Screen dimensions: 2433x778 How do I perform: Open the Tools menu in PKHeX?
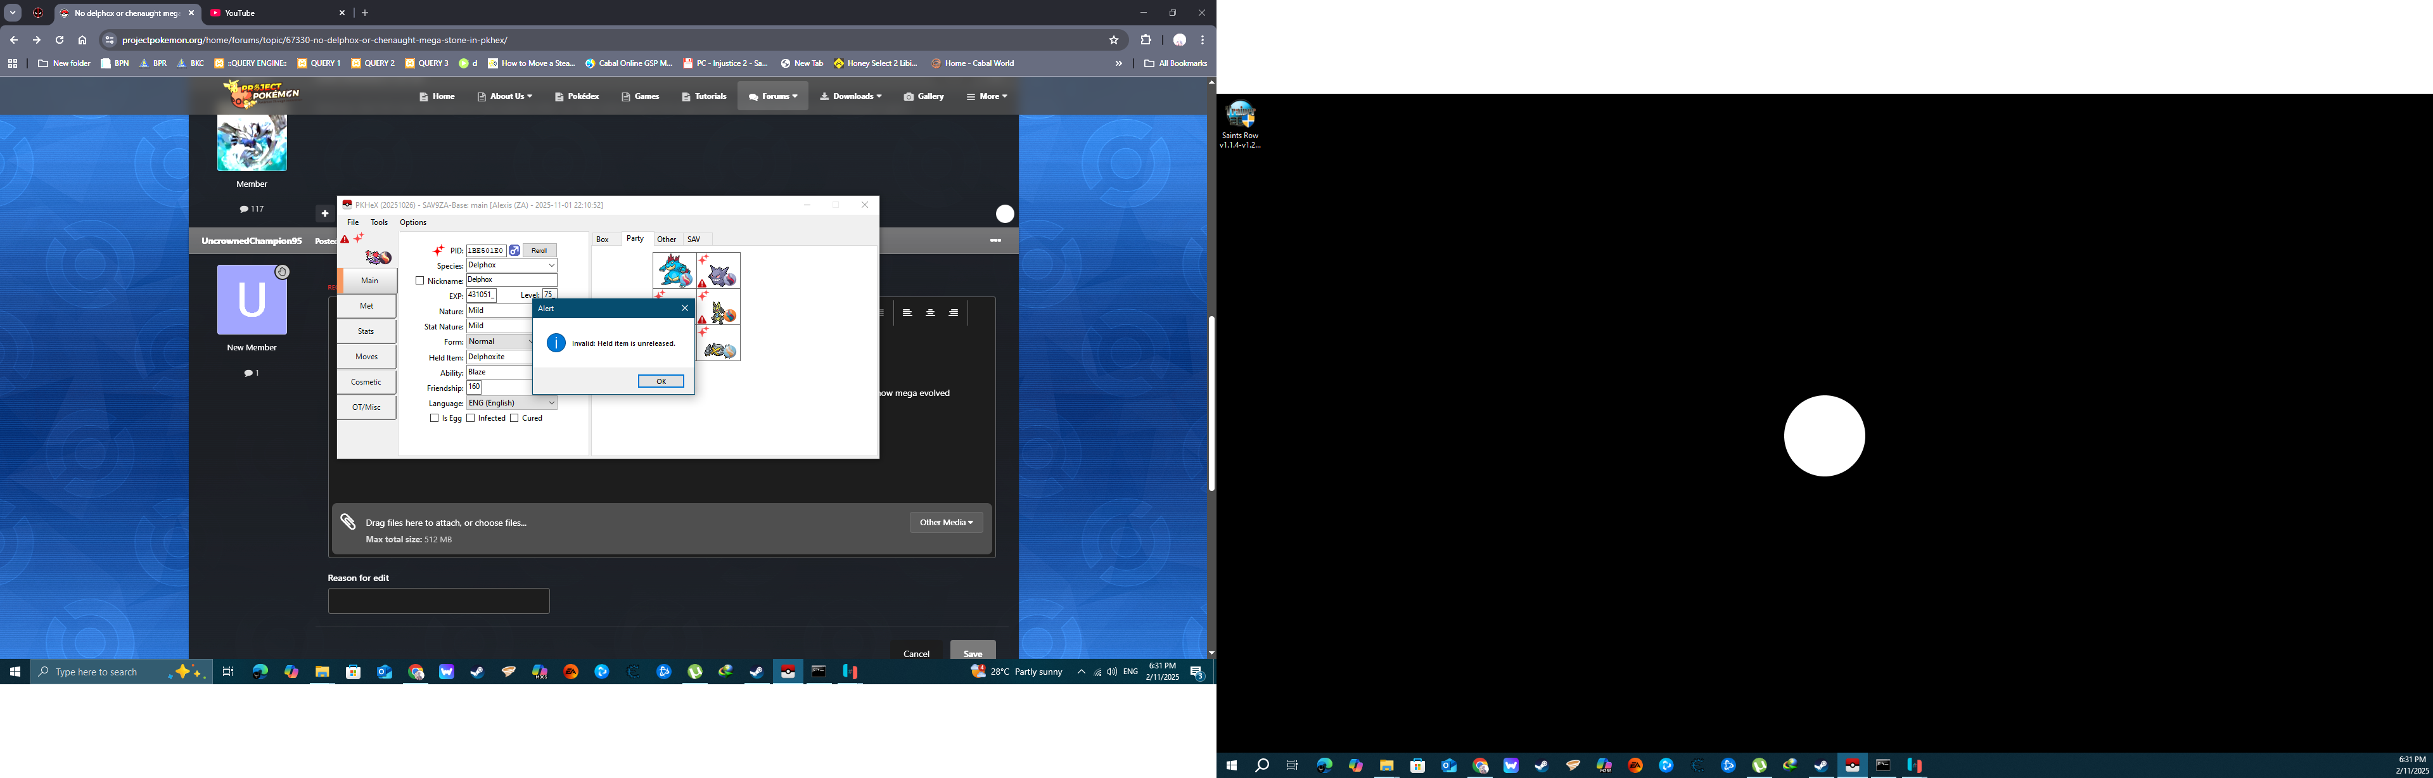click(379, 223)
